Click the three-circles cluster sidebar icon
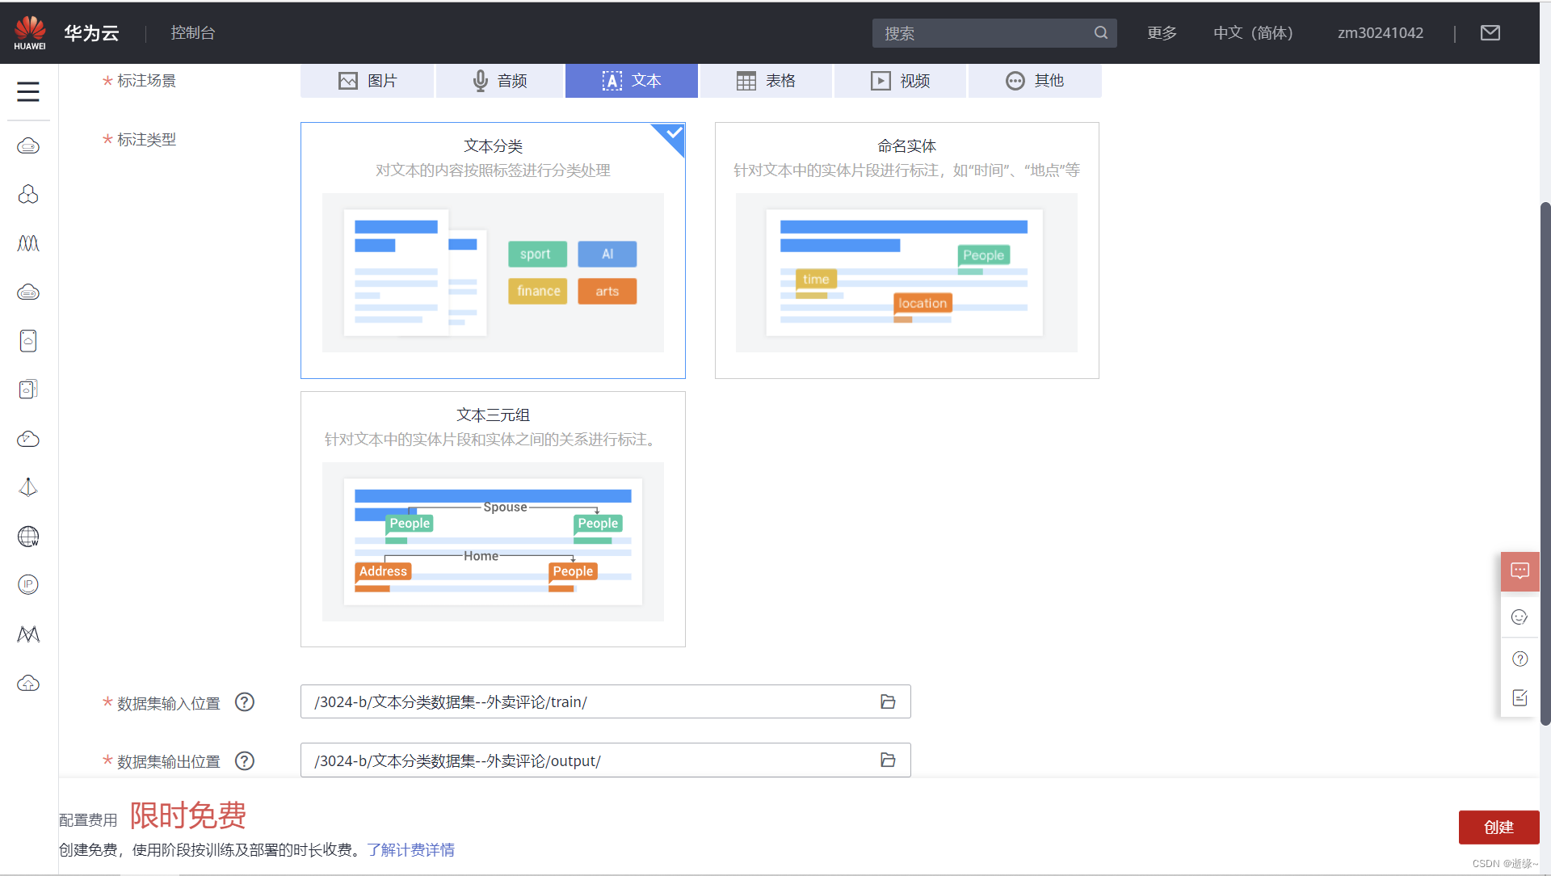 tap(28, 195)
